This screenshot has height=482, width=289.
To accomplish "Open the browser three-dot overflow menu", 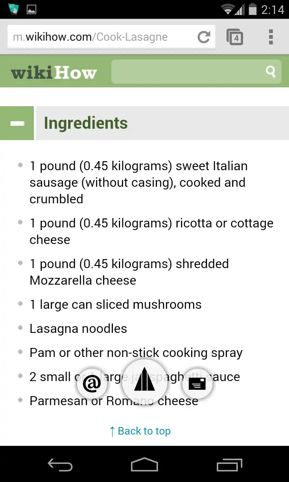I will 271,37.
